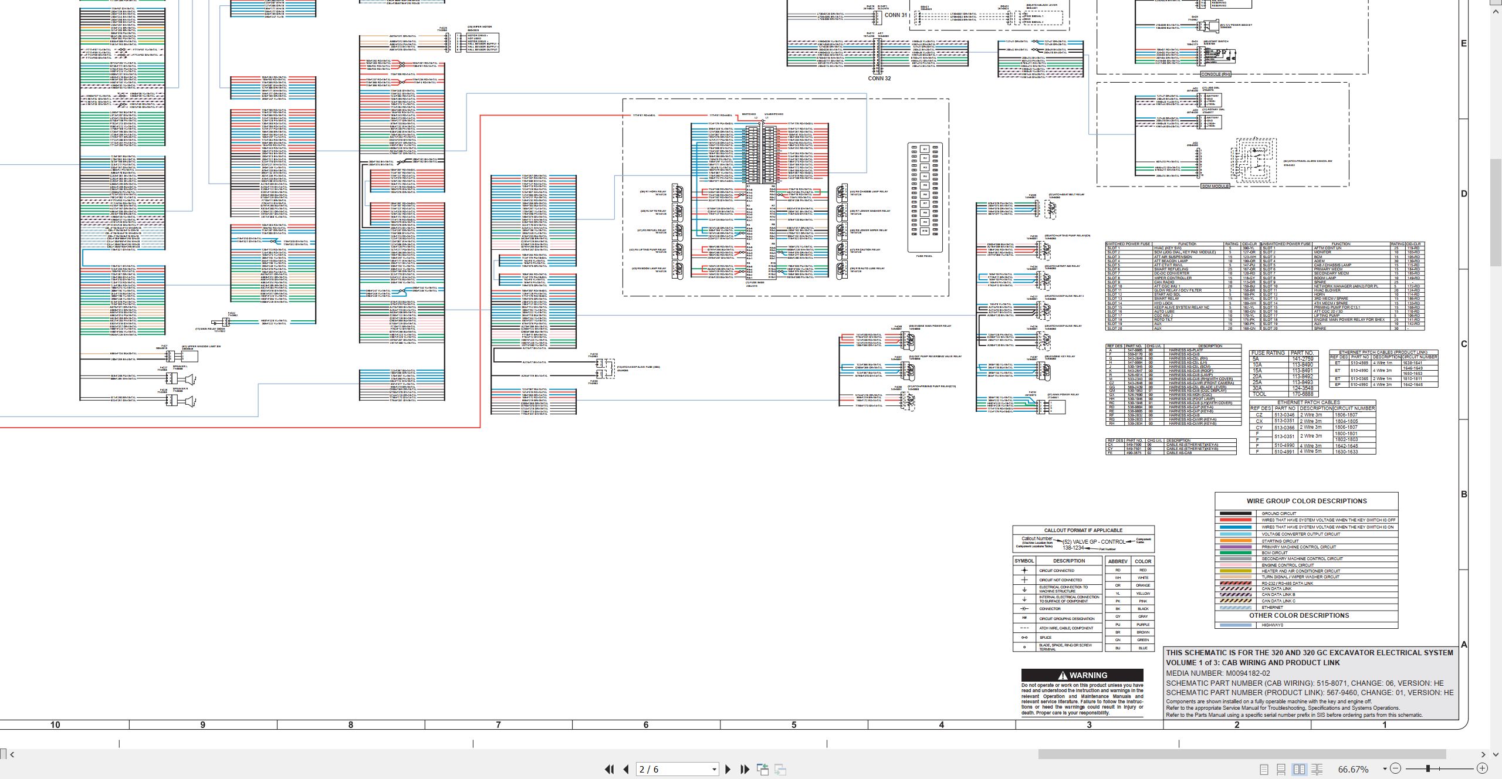
Task: Click grid column number 3
Action: [x=1089, y=725]
